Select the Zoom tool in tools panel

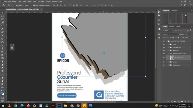[2, 84]
